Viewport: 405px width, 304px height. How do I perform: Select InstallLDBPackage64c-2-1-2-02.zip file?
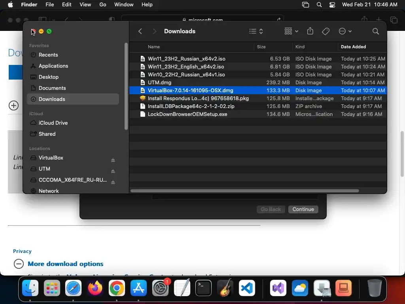tap(258, 106)
